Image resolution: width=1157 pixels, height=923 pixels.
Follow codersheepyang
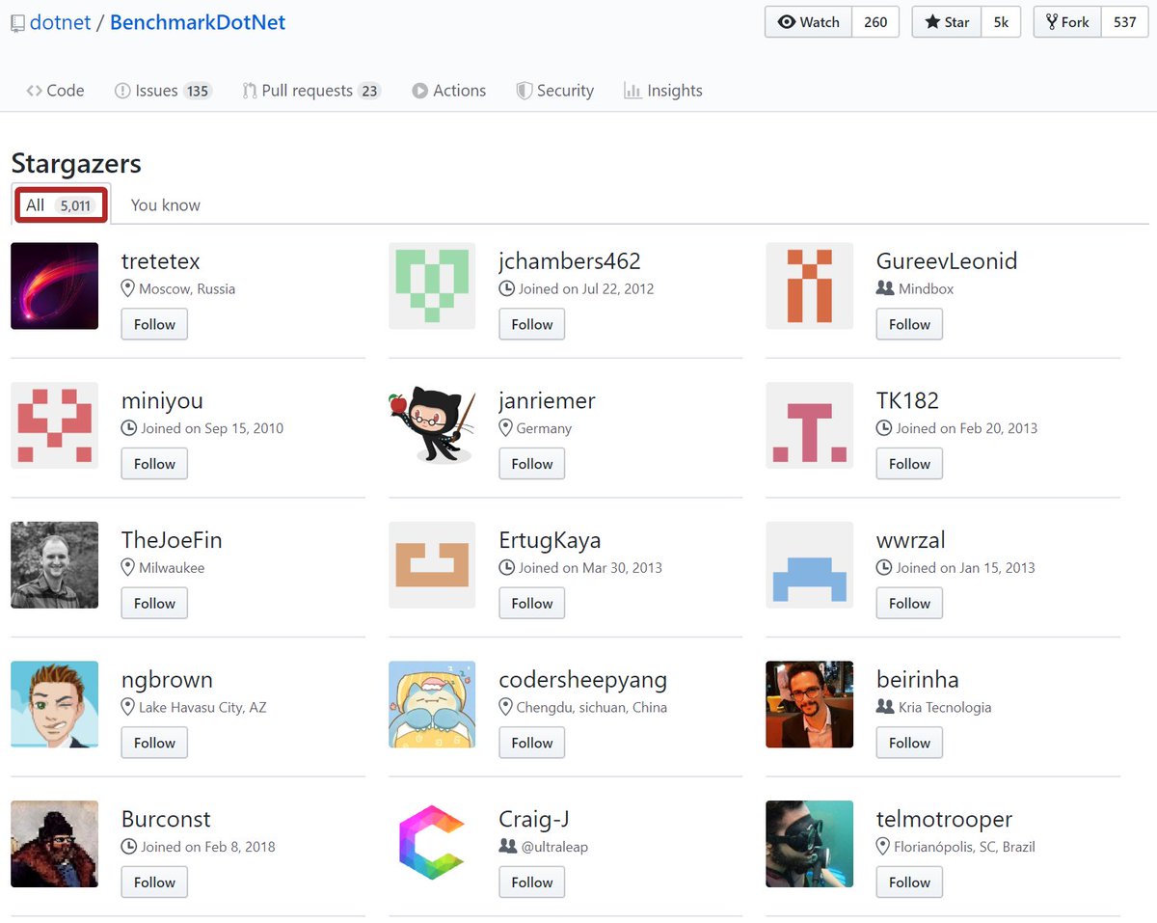click(532, 743)
